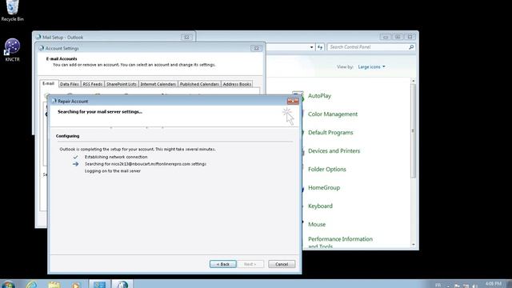Close the Mail Setup - Outlook window

[186, 38]
